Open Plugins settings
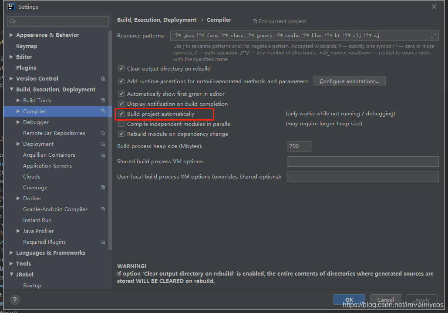Viewport: 448px width, 313px height. click(x=26, y=67)
